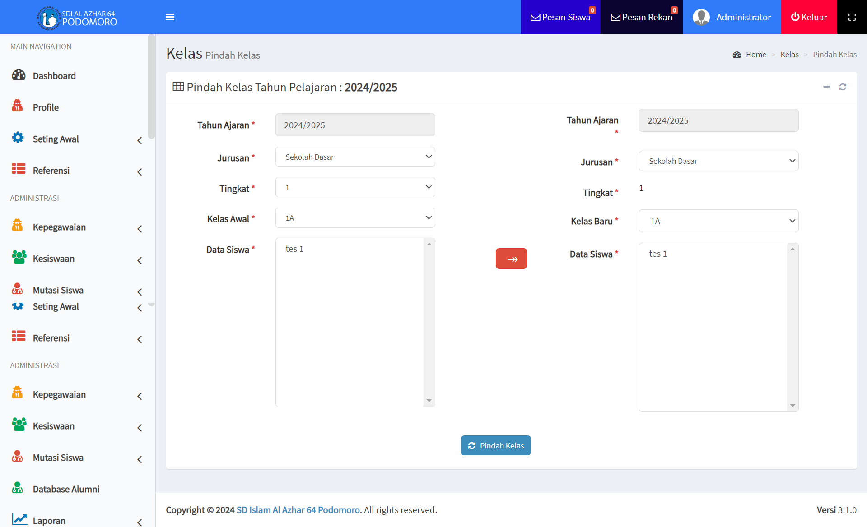Click the Administrator avatar icon
Viewport: 867px width, 527px height.
(x=701, y=17)
